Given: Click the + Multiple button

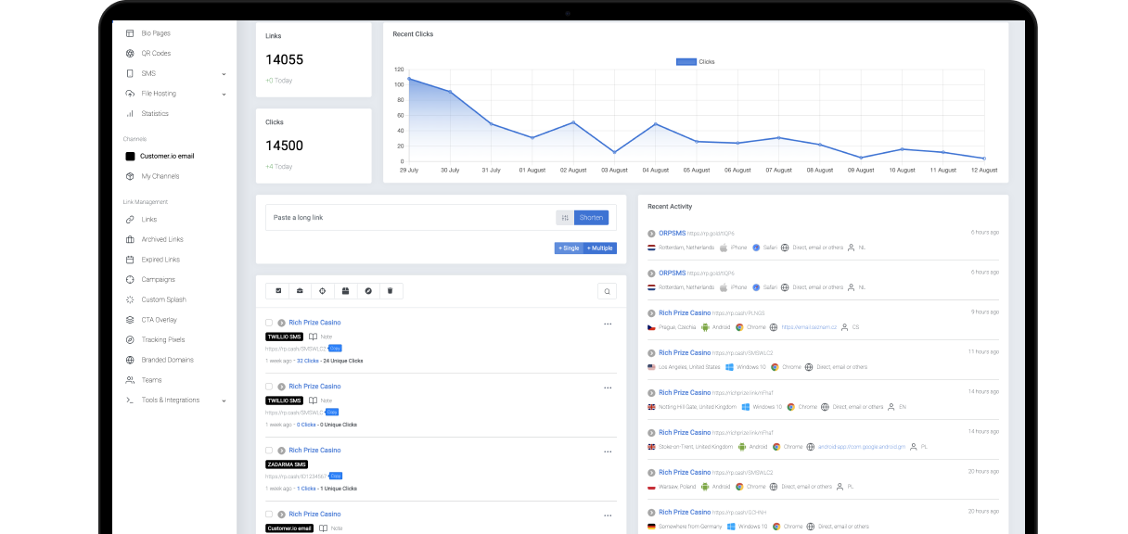Looking at the screenshot, I should (599, 248).
